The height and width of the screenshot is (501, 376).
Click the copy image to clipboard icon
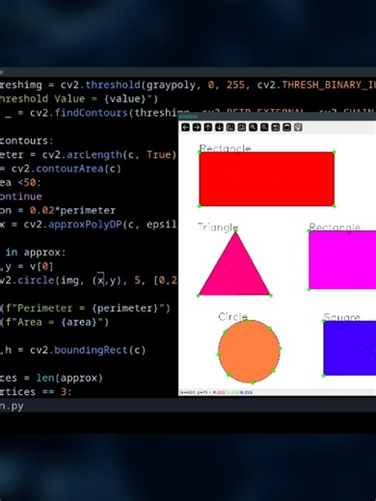[x=286, y=127]
